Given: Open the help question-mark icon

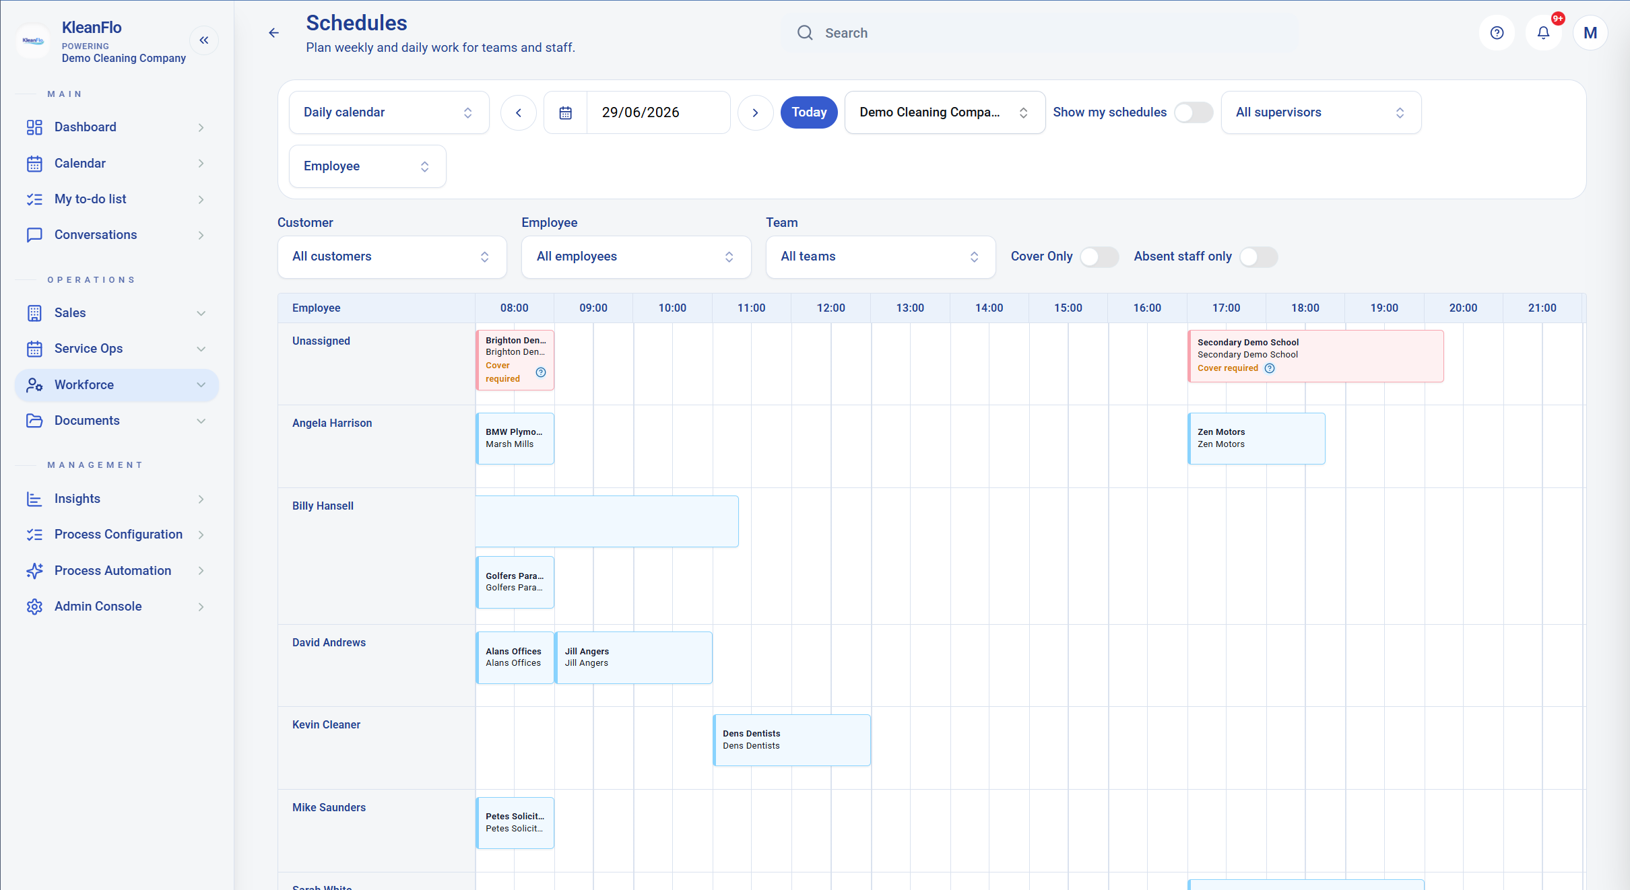Looking at the screenshot, I should point(1497,33).
